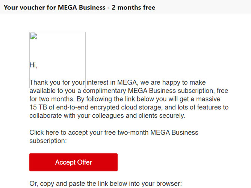Click the 'subscription:' word above the button
This screenshot has width=251, height=188.
(x=48, y=141)
